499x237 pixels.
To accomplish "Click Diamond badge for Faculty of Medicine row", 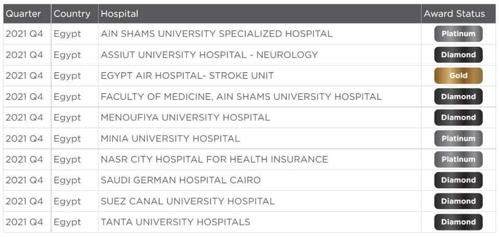I will (458, 97).
